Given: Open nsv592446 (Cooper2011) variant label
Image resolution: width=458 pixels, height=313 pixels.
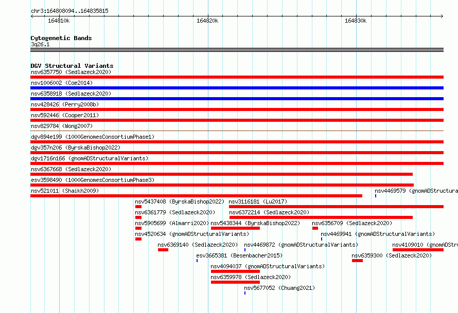Looking at the screenshot, I should 65,115.
